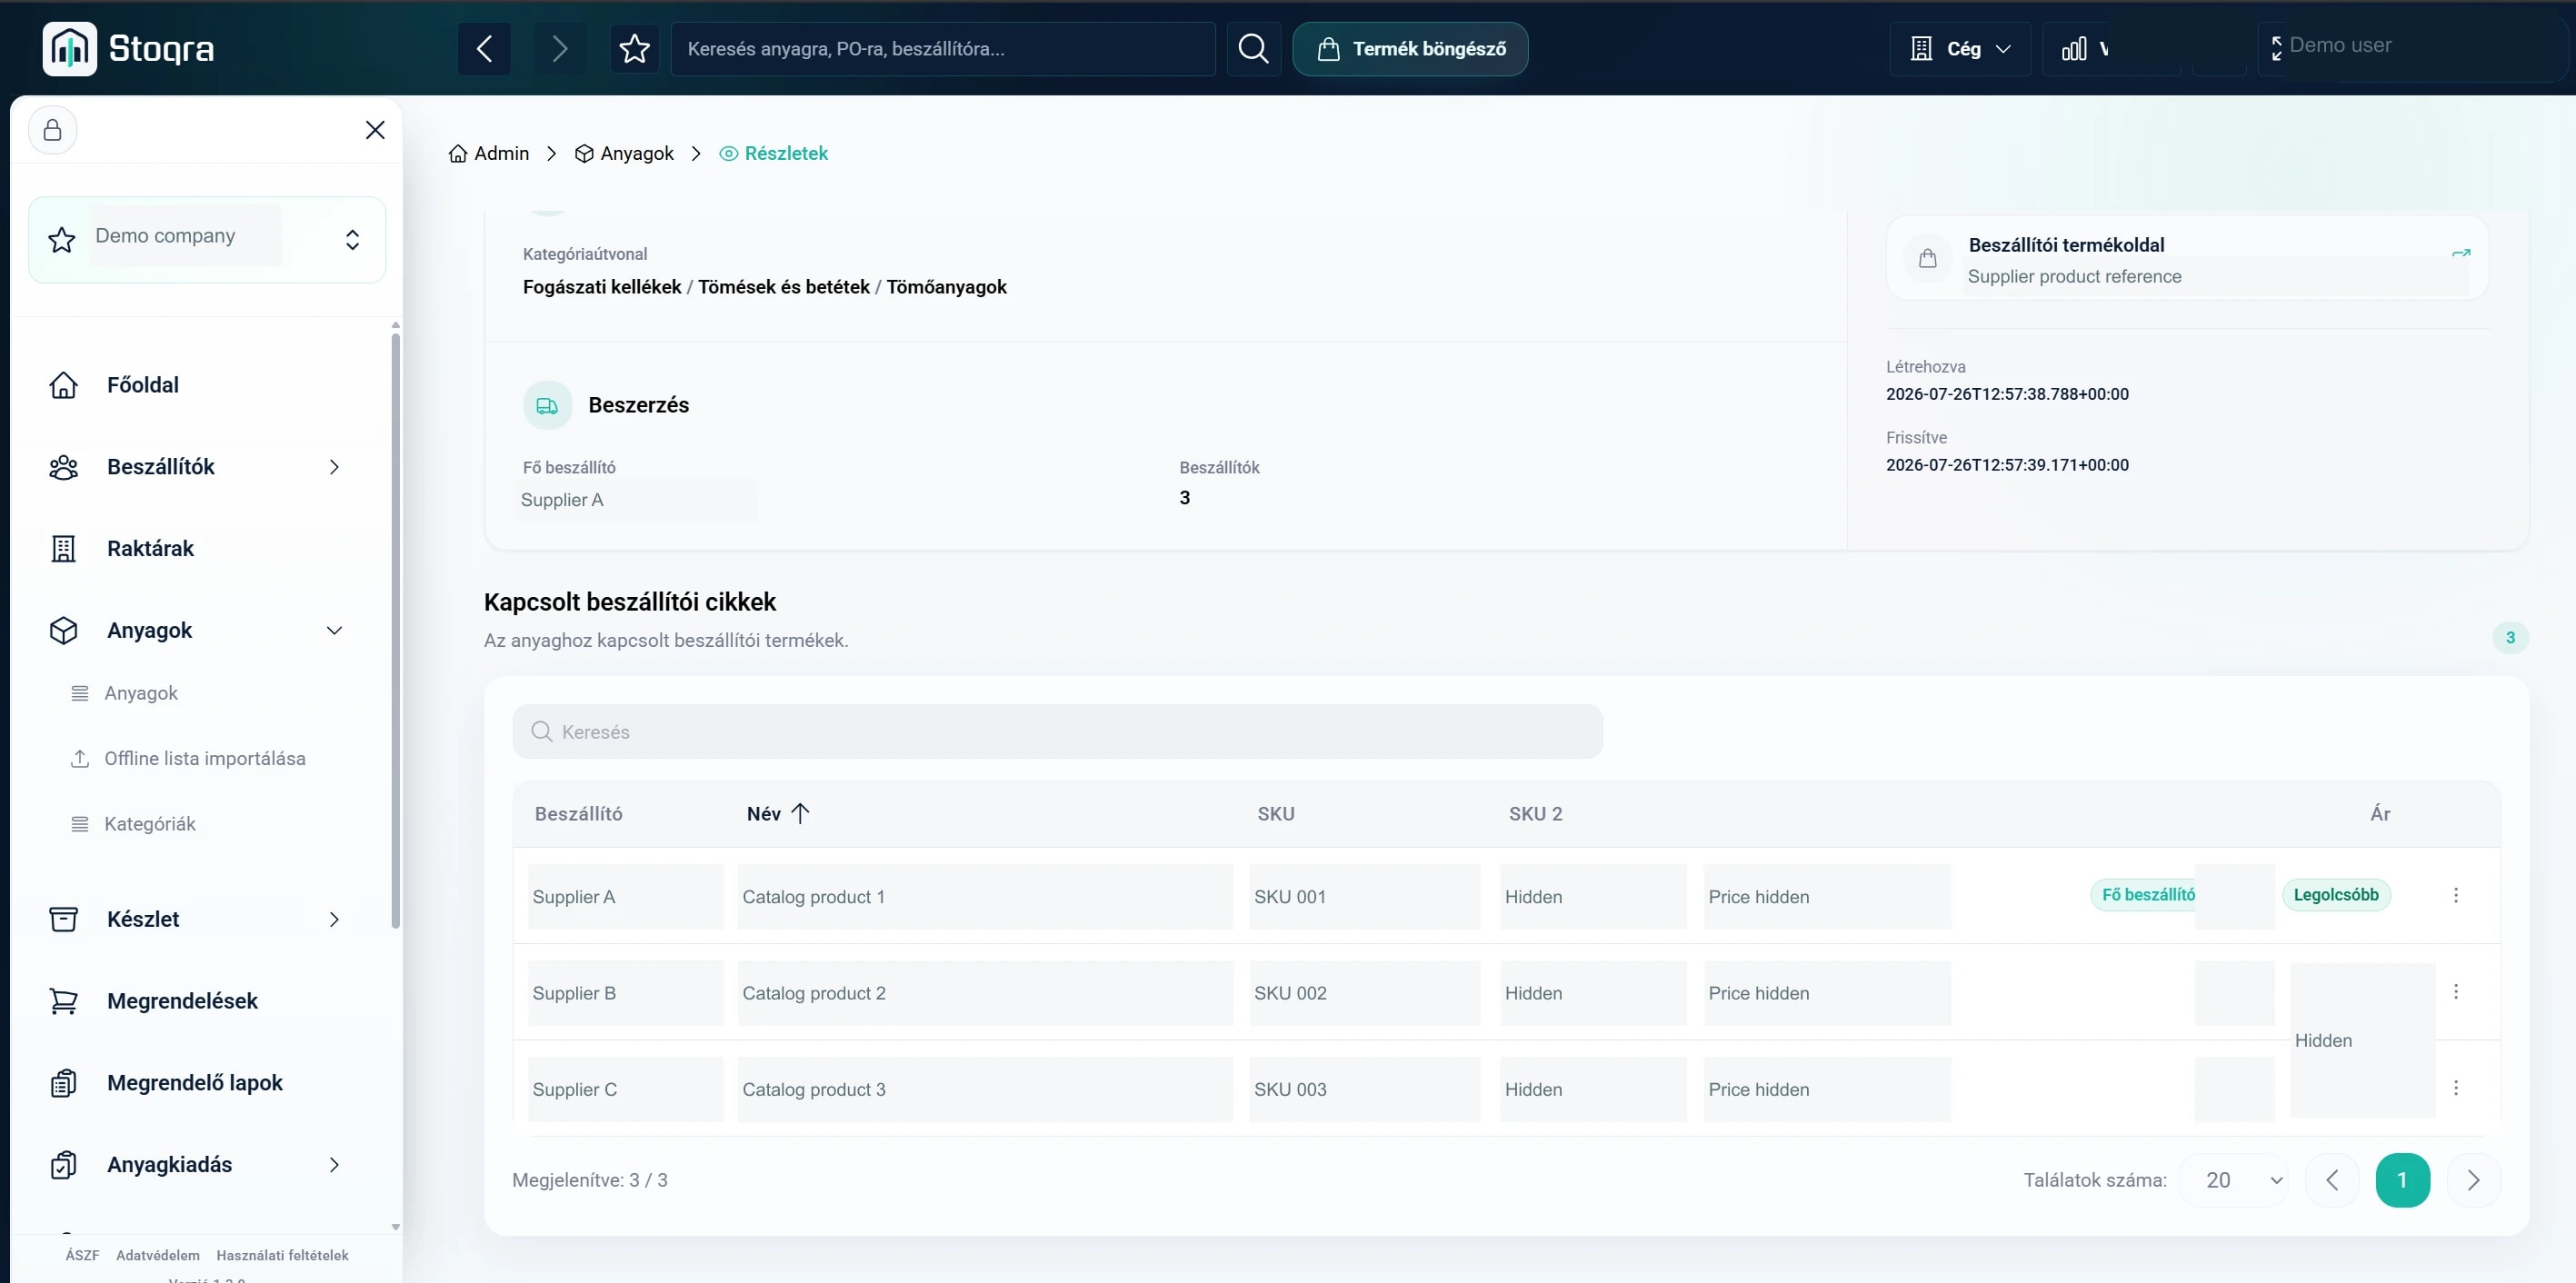Click the magnifier search button
Screen dimensions: 2576x1283
(1253, 48)
